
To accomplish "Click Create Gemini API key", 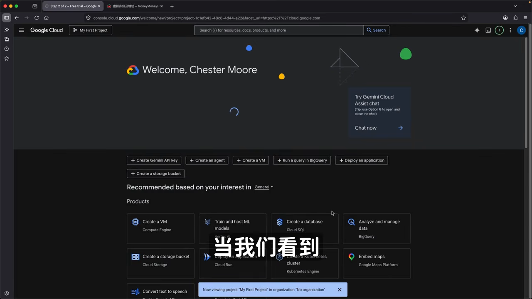I will [154, 160].
